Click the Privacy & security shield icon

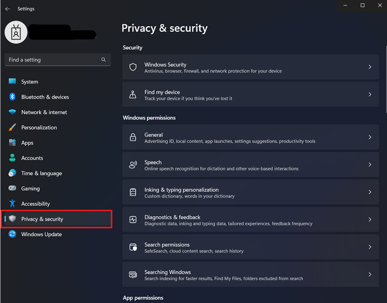click(12, 219)
